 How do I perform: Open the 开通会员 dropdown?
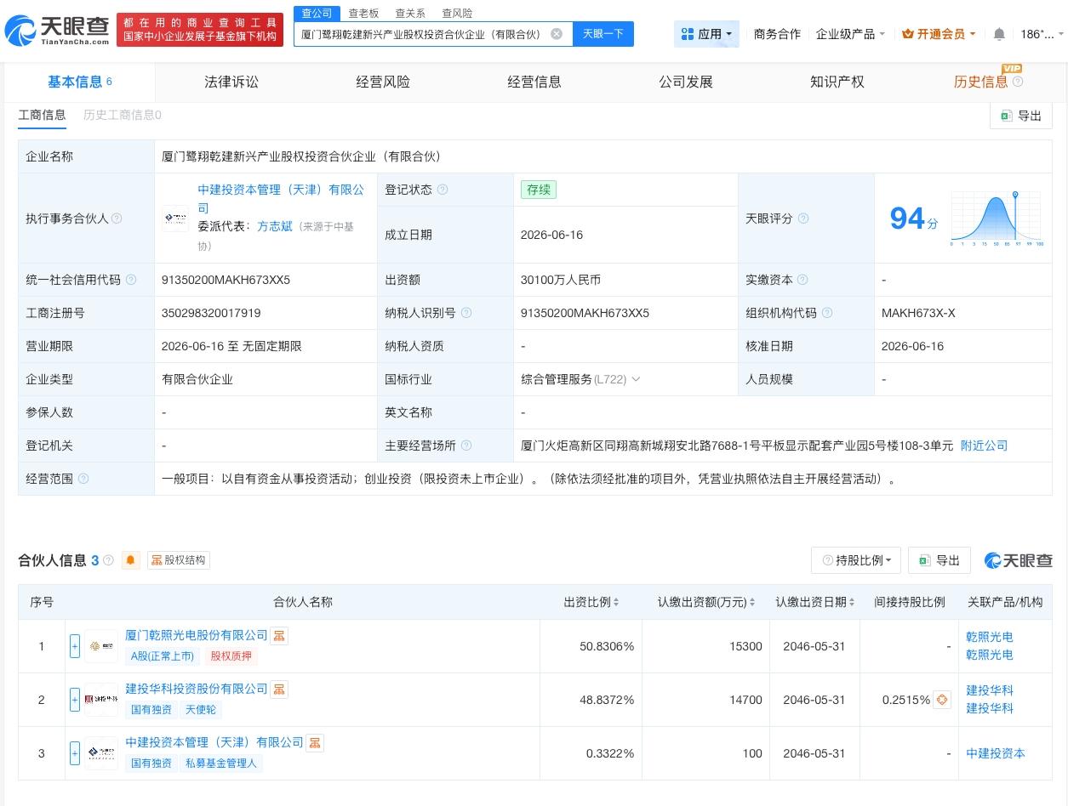tap(939, 34)
